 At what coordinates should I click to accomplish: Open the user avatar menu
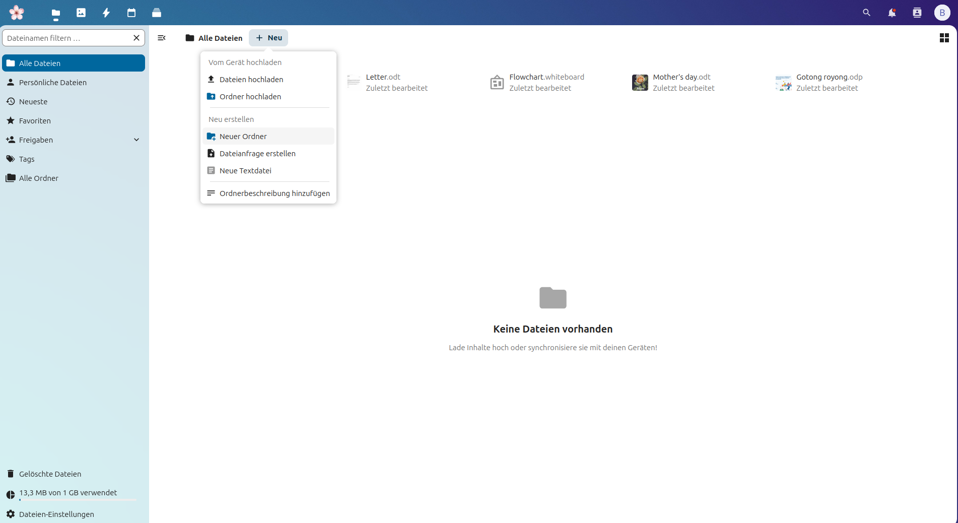pos(942,13)
